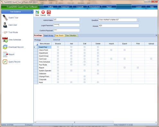Open Time Schedule calendar icon in sidebar

[x=5, y=40]
